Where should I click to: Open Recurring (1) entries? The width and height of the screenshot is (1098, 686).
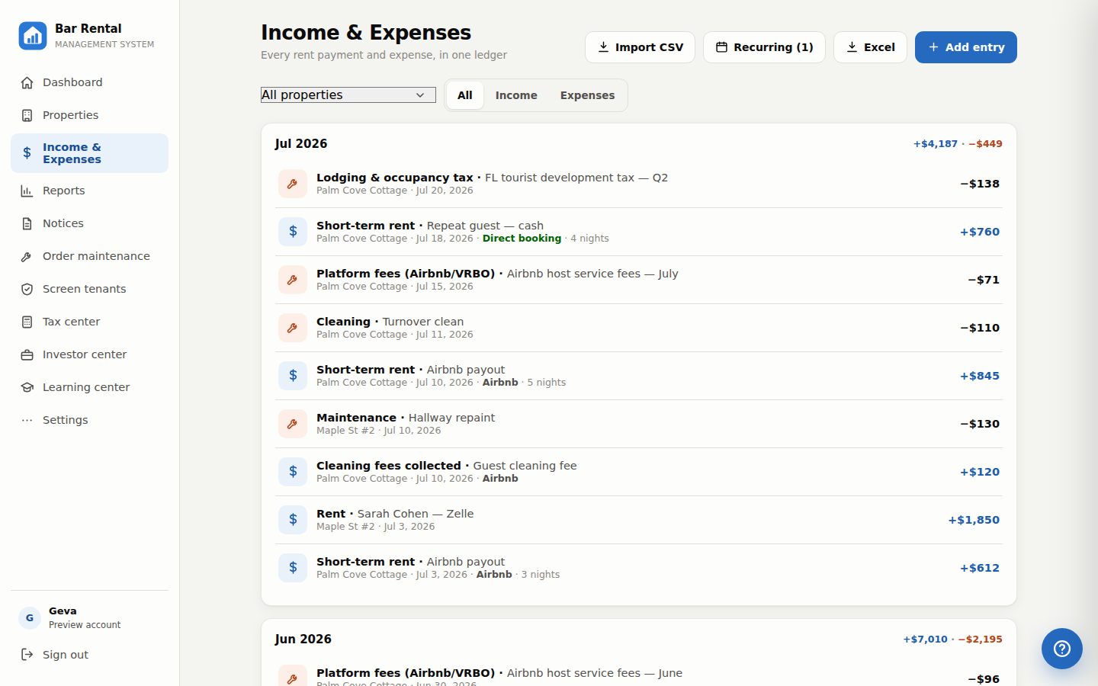[x=764, y=47]
